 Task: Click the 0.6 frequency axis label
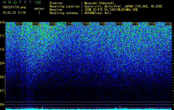pos(2,105)
